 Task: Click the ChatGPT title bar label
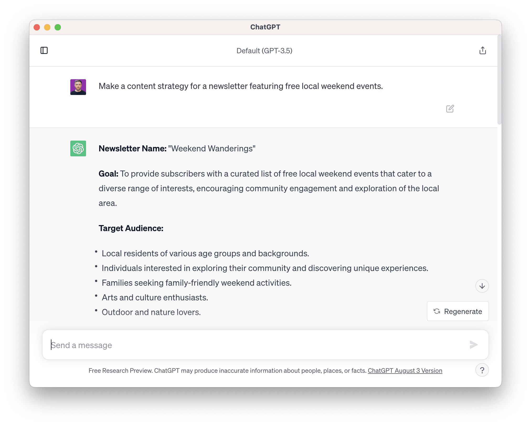[265, 26]
